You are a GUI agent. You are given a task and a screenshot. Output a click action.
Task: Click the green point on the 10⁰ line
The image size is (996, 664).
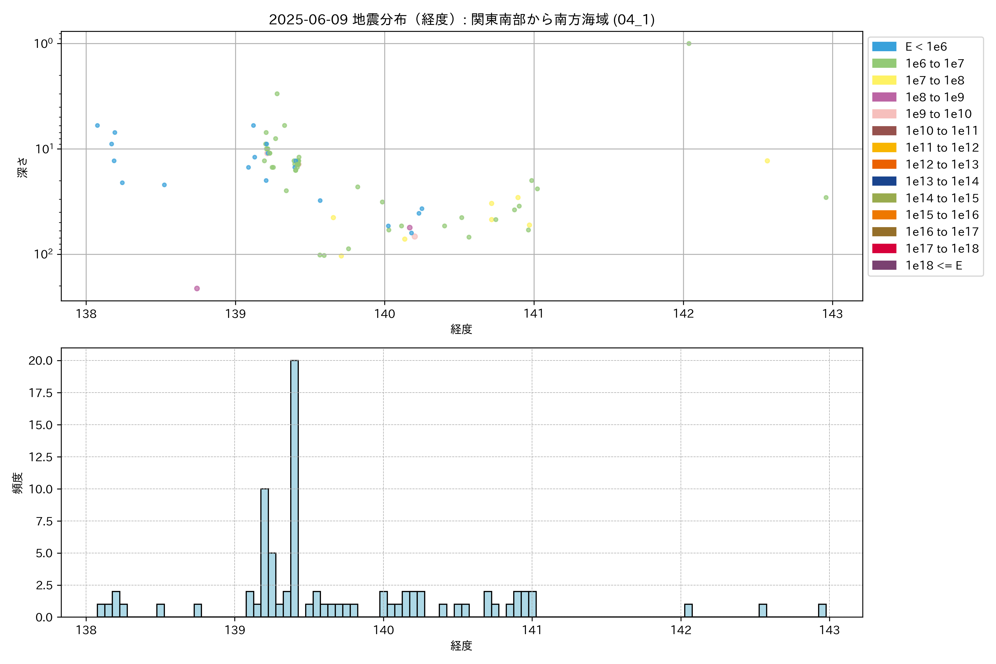tap(689, 44)
